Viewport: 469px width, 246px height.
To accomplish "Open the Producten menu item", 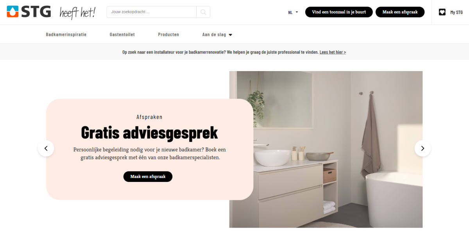I will click(x=168, y=34).
